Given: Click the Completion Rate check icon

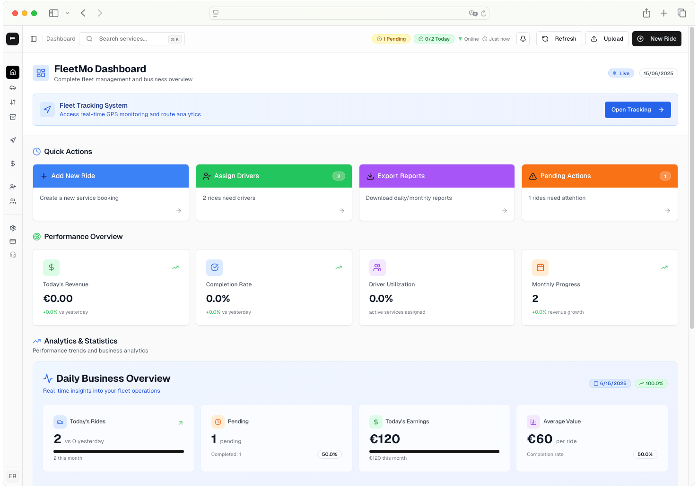Looking at the screenshot, I should coord(215,267).
